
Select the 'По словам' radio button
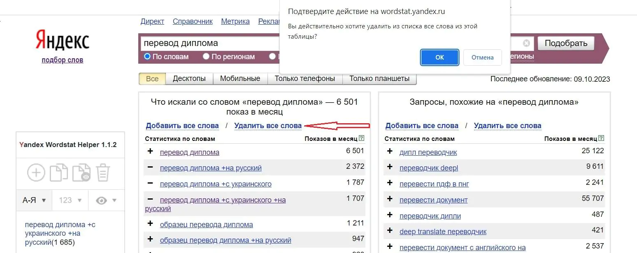[x=147, y=56]
